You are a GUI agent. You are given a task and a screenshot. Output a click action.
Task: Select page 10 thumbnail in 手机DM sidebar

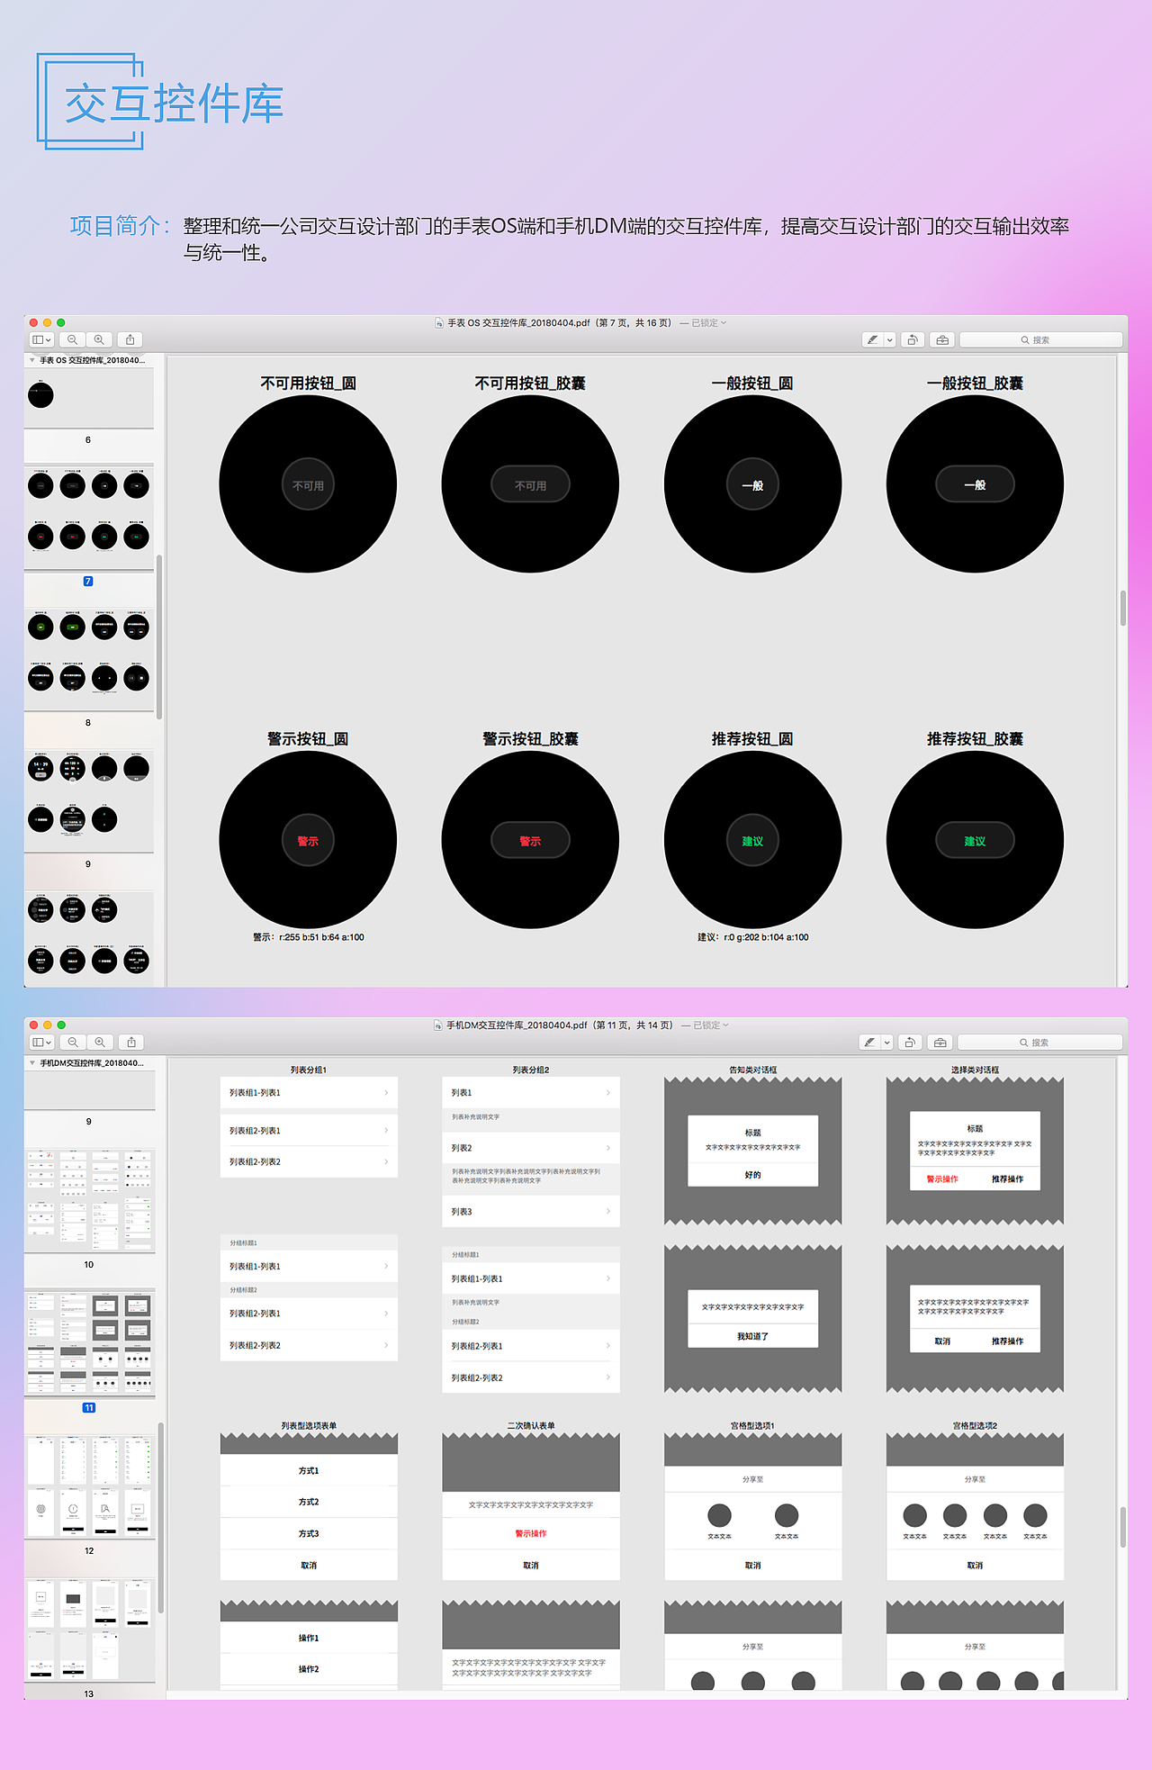tap(89, 1199)
